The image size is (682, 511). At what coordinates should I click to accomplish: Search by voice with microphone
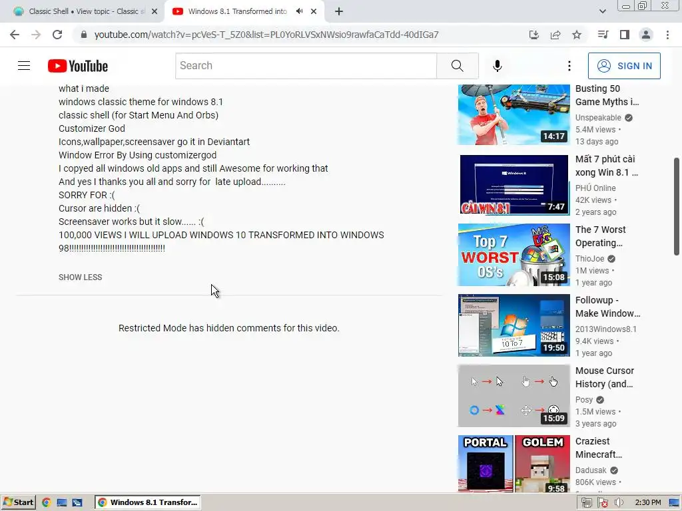pyautogui.click(x=497, y=66)
